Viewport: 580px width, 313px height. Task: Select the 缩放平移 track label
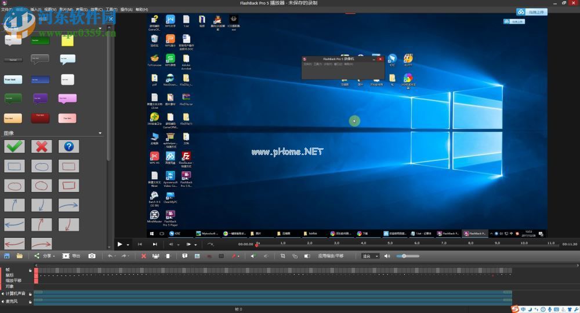pyautogui.click(x=13, y=281)
